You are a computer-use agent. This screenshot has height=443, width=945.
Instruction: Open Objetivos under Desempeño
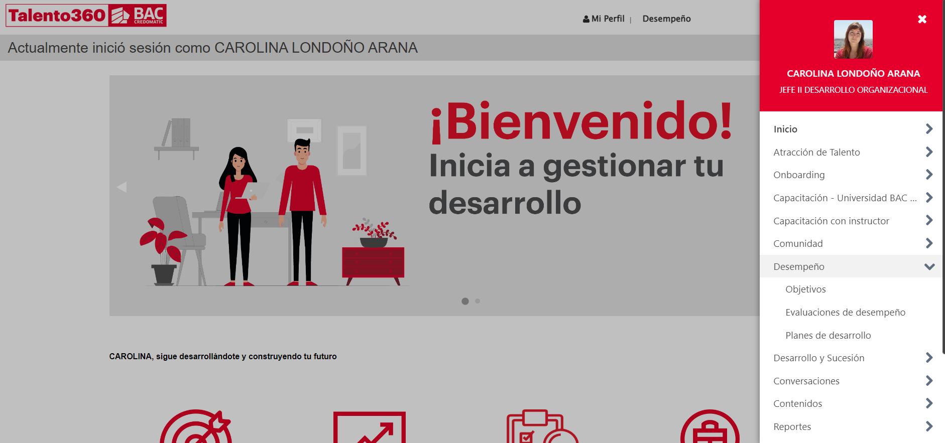805,289
